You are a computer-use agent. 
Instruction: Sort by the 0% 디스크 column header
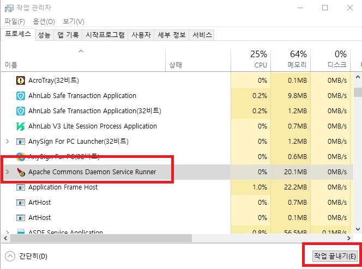(x=330, y=60)
